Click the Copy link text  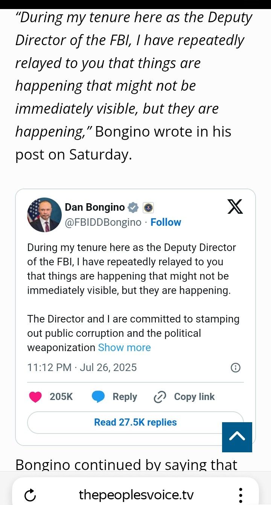(194, 397)
